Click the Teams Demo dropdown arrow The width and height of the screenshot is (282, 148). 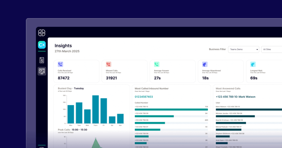tap(257, 49)
